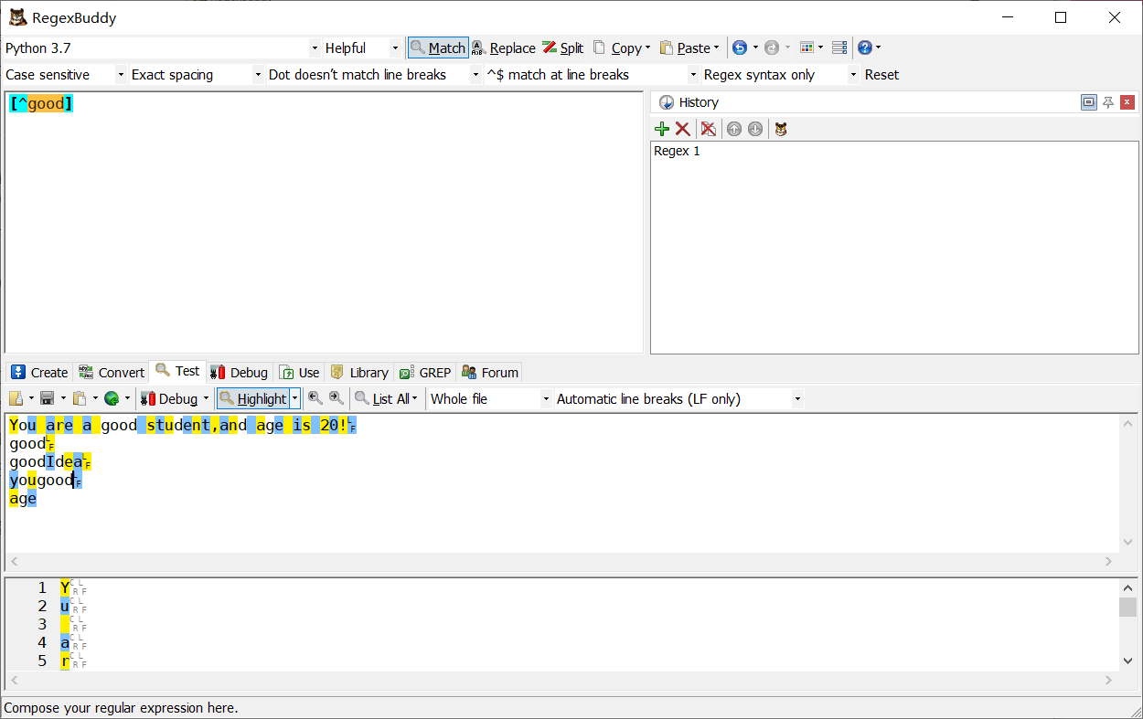The width and height of the screenshot is (1143, 719).
Task: Switch to Replace mode
Action: pos(503,48)
